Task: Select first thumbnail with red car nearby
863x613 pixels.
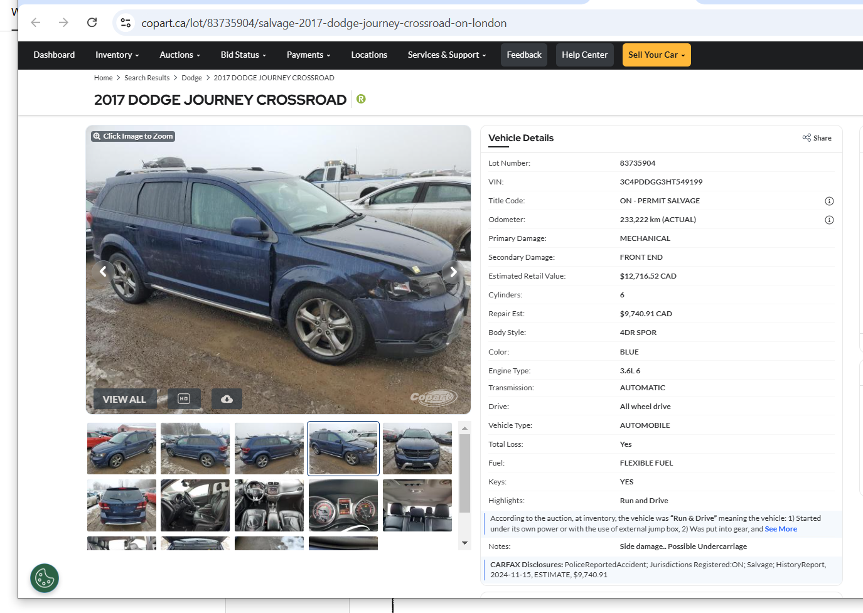Action: coord(122,448)
